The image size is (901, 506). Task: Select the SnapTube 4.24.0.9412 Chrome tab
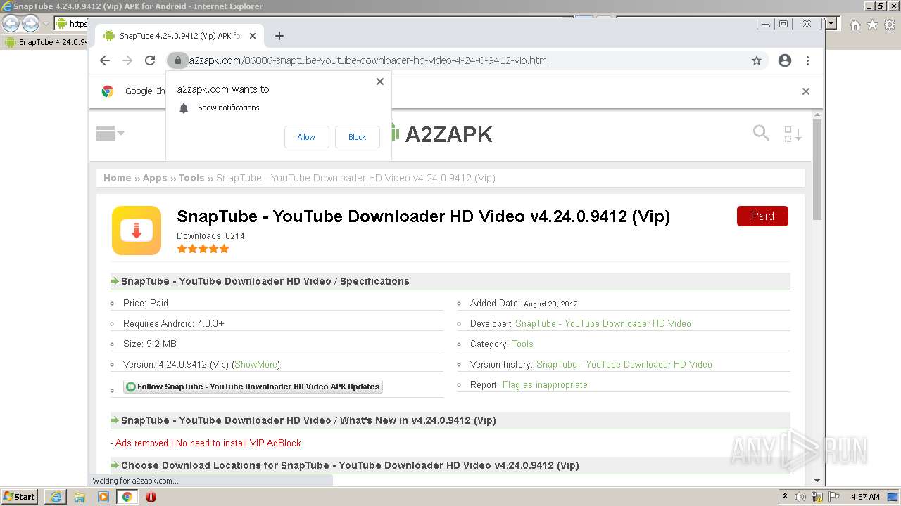tap(179, 36)
